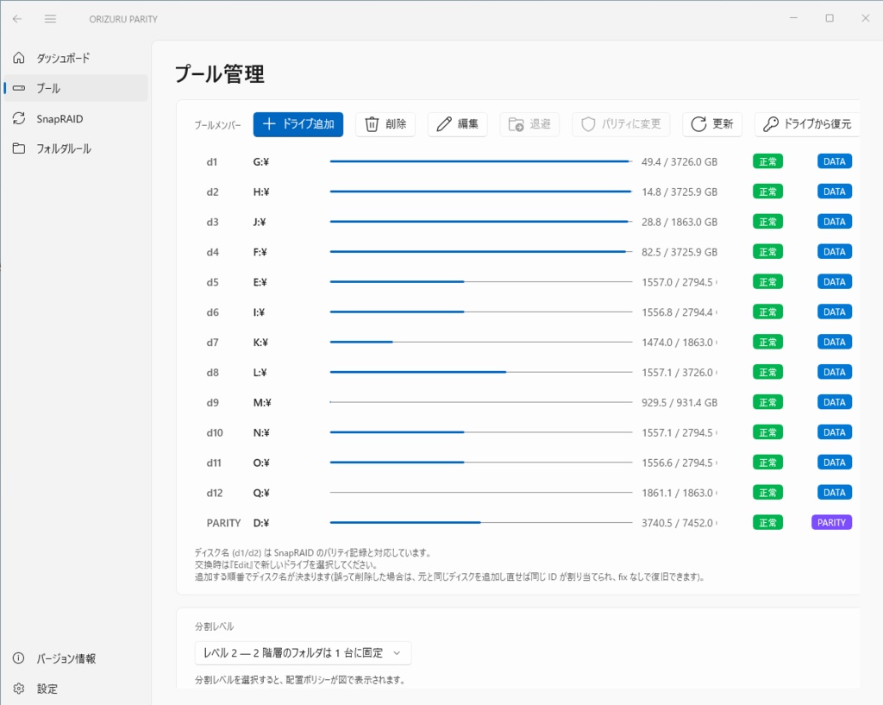Click DATA badge on d12 row
883x705 pixels.
pos(834,493)
